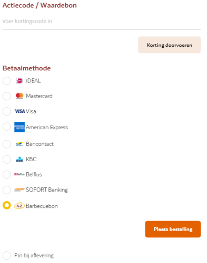
Task: Click the Mastercard logo icon
Action: pyautogui.click(x=19, y=96)
